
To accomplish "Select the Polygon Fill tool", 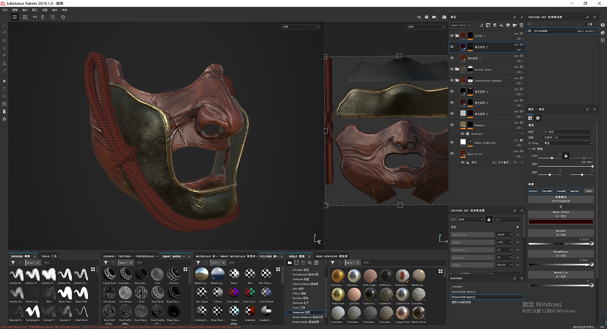I will 4,48.
